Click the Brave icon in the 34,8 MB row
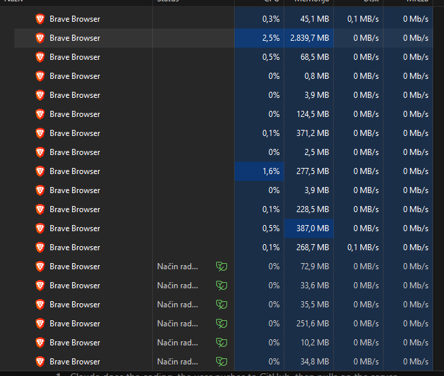The height and width of the screenshot is (376, 444). 40,361
